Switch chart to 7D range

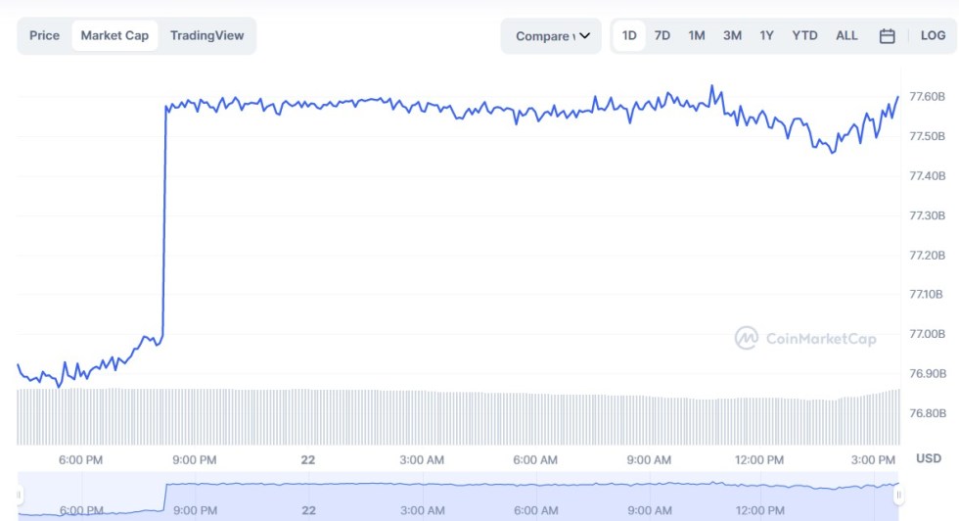click(x=662, y=36)
